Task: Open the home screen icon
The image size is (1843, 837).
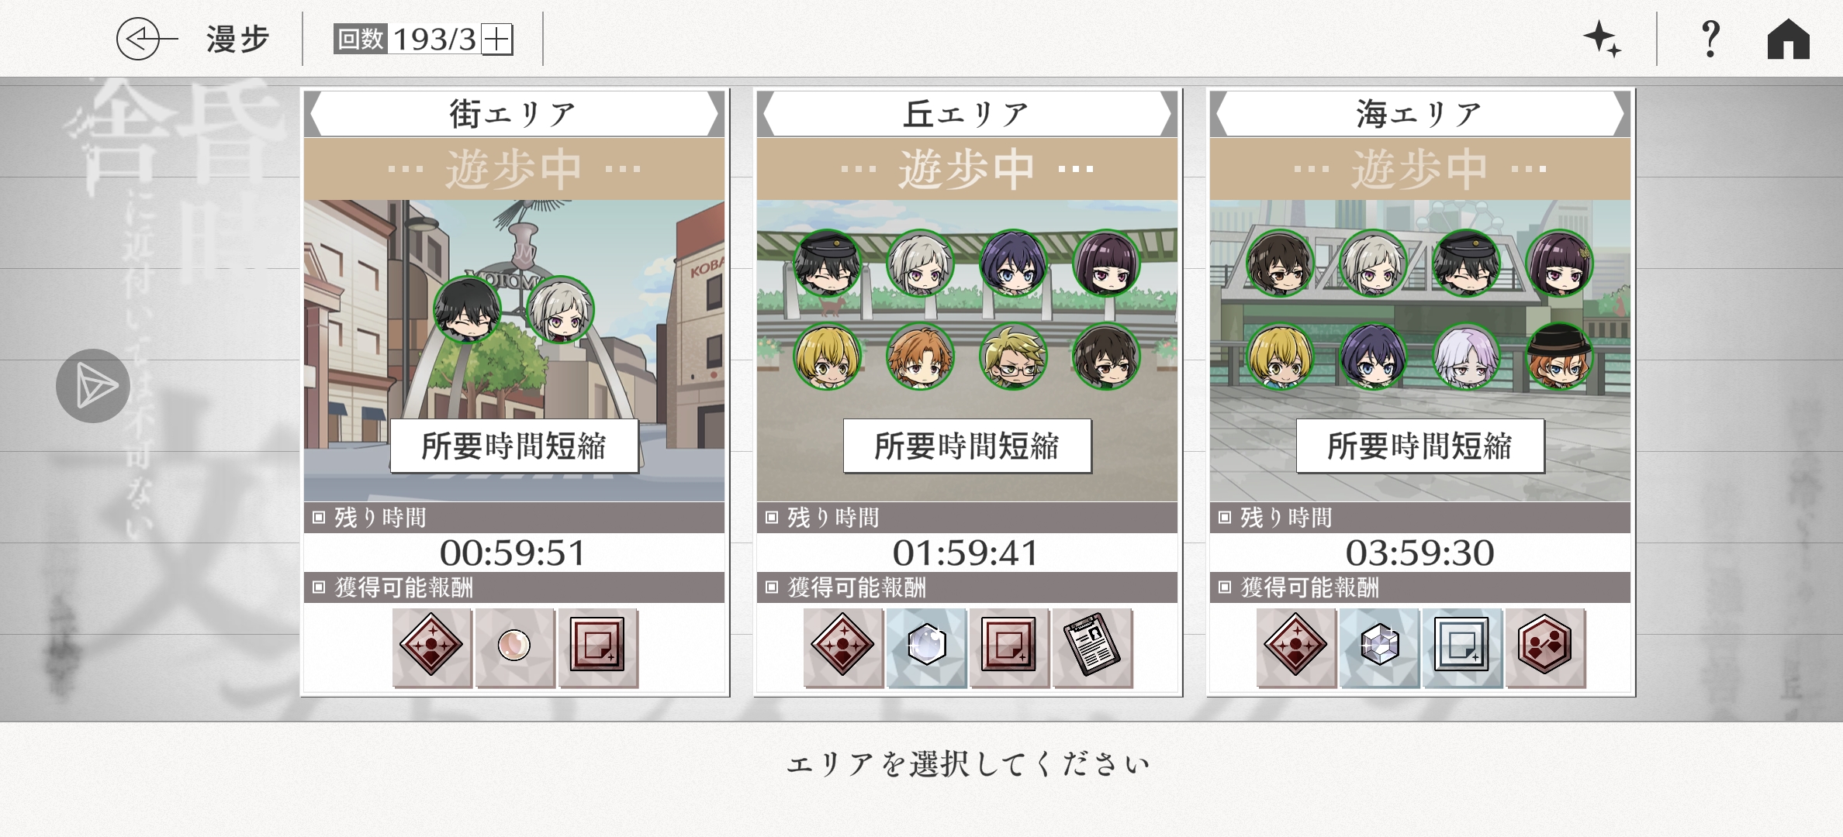Action: coord(1788,39)
